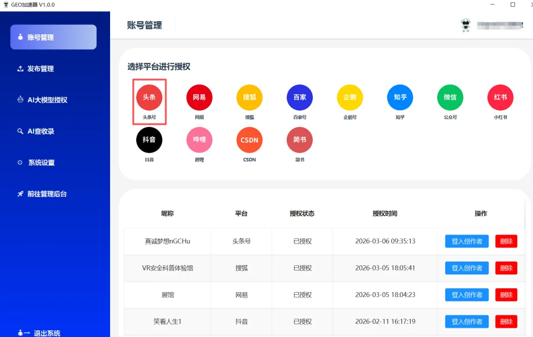This screenshot has height=337, width=533.
Task: Choose the 网易 platform icon
Action: (199, 98)
